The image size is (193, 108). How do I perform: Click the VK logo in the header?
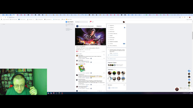66,22
